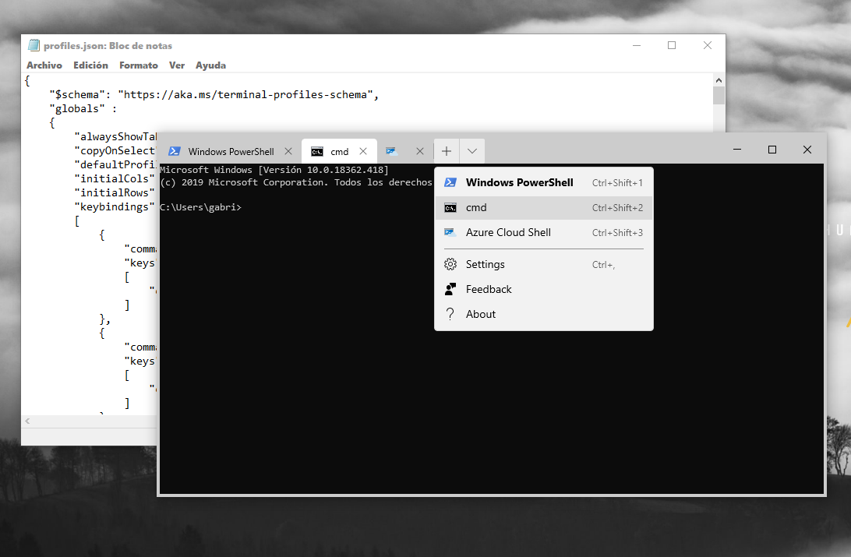Image resolution: width=851 pixels, height=557 pixels.
Task: Click the About question mark icon
Action: pos(450,313)
